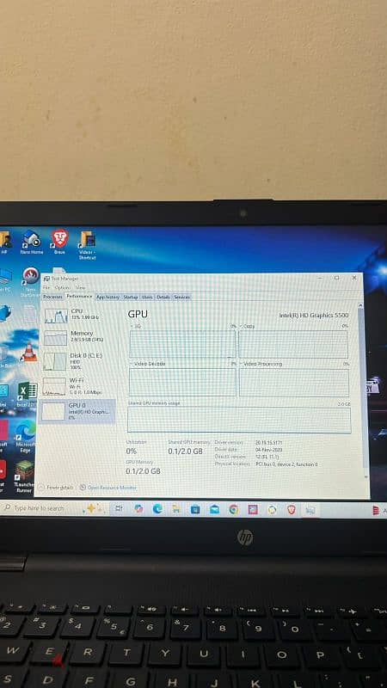
Task: Open the 3D engine graph dropdown
Action: (x=136, y=327)
